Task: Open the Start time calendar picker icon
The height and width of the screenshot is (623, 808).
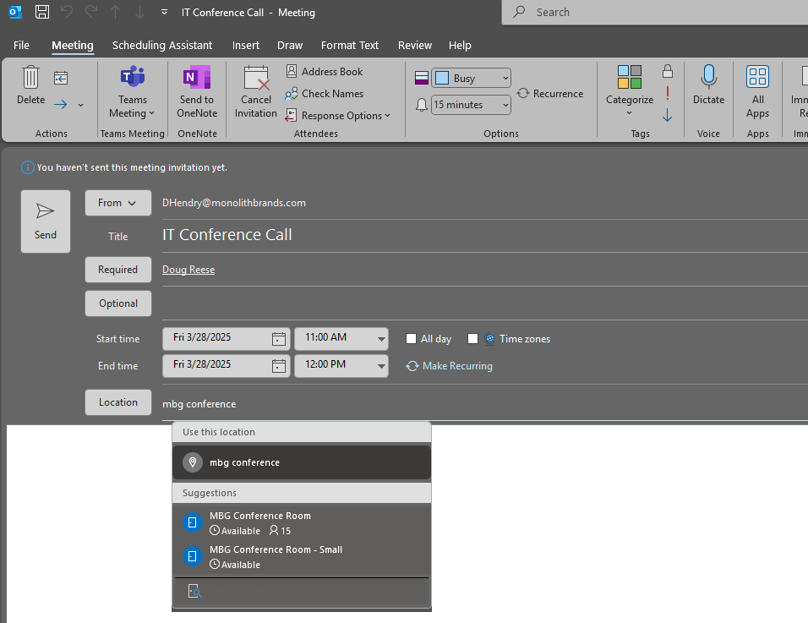Action: point(279,339)
